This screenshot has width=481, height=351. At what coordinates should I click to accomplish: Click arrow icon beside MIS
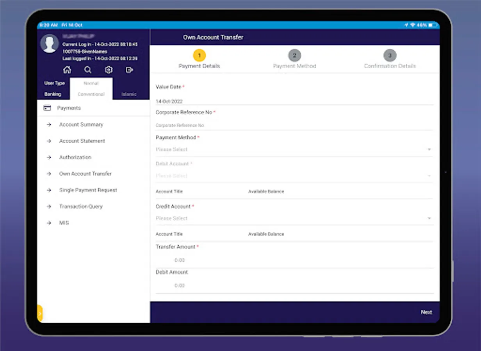49,223
